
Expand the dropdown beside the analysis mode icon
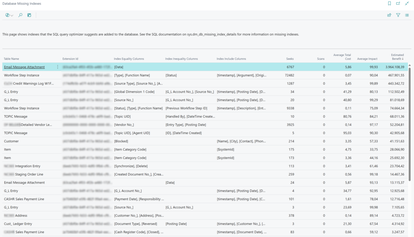click(12, 15)
